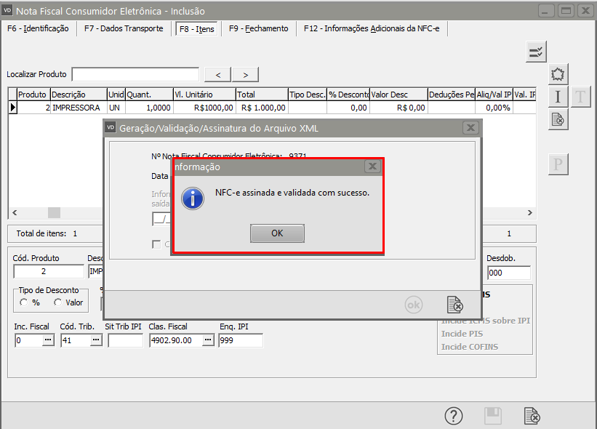
Task: Click the 'R$1000,00' unit value cell
Action: [x=204, y=108]
